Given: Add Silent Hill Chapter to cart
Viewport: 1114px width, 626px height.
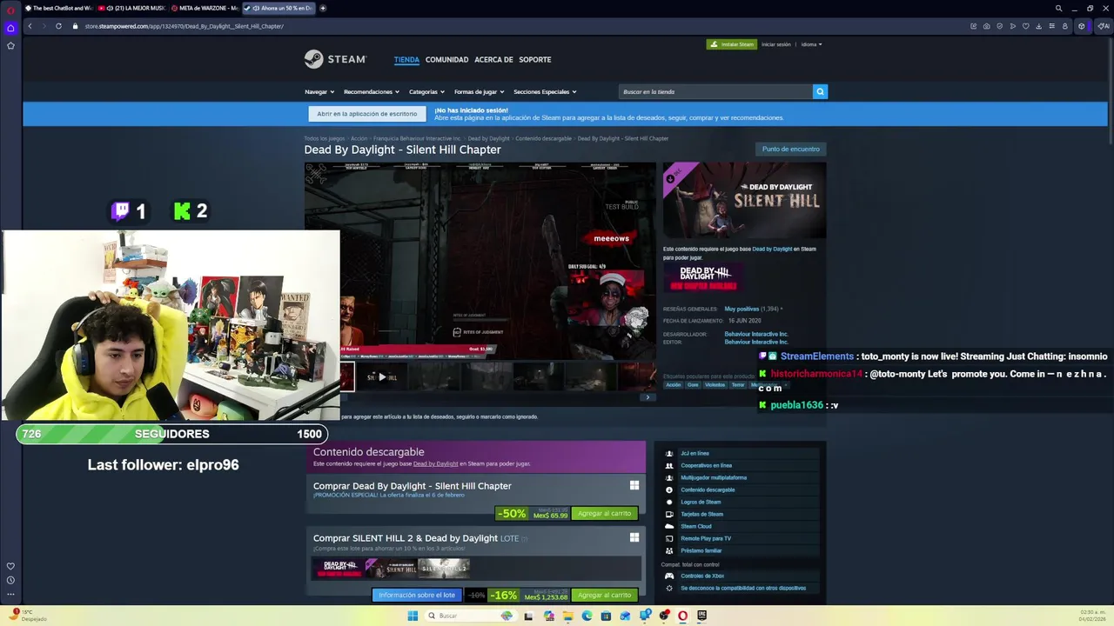Looking at the screenshot, I should (604, 513).
